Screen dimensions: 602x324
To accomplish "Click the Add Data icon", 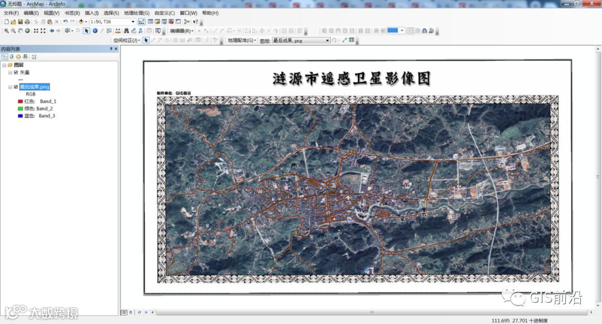I will [81, 22].
